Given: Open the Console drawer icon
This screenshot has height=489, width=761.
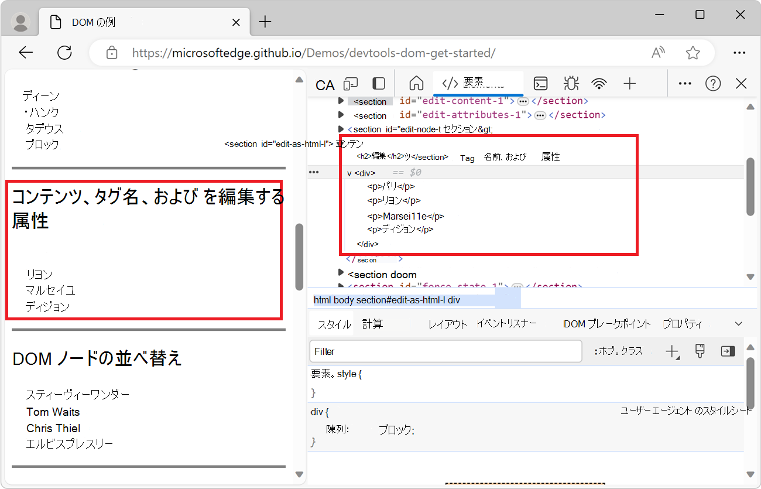Looking at the screenshot, I should [540, 84].
